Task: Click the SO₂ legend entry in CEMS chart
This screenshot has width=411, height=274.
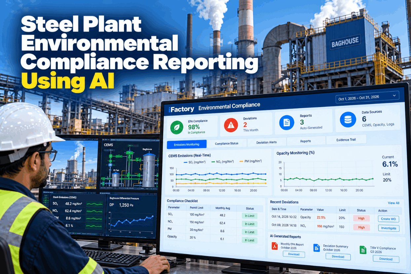Action: pos(194,162)
